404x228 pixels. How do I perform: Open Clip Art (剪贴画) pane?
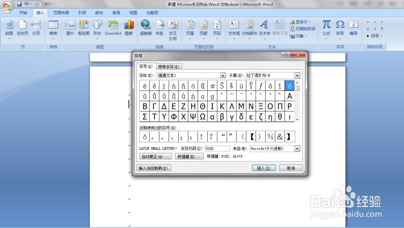(84, 28)
